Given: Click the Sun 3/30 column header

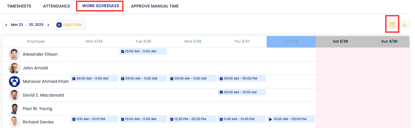Looking at the screenshot, I should [x=389, y=42].
